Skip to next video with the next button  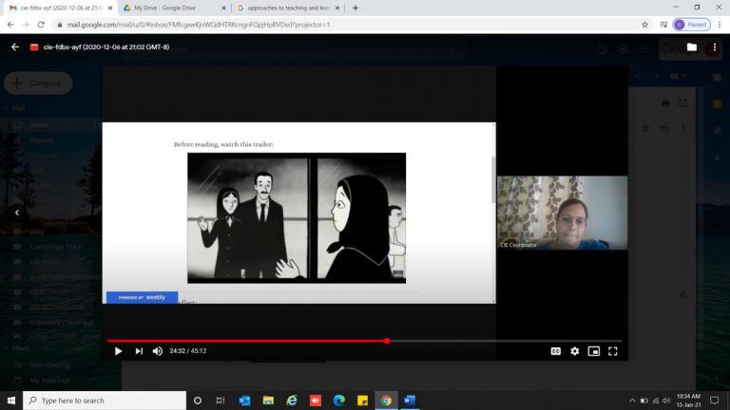(139, 351)
